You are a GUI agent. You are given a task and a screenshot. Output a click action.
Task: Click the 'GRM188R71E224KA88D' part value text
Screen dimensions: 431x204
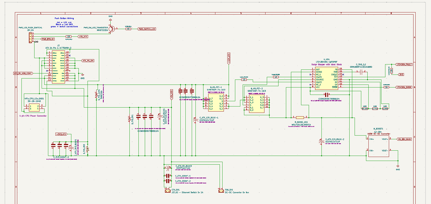coord(361,67)
